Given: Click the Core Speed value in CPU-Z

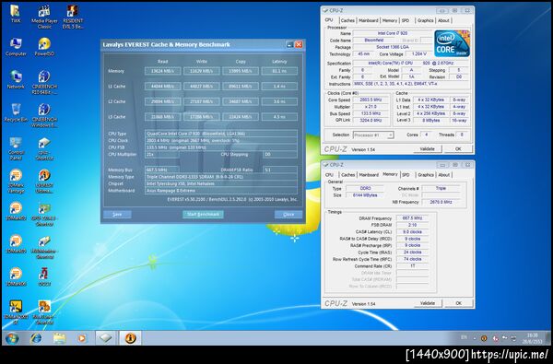Looking at the screenshot, I should (371, 100).
